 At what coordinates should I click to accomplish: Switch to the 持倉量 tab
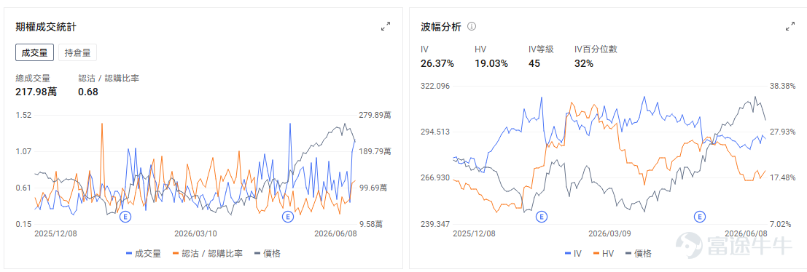77,52
